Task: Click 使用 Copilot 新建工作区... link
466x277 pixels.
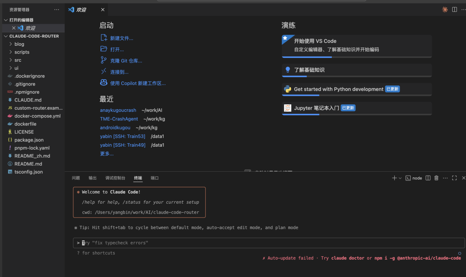Action: (x=138, y=83)
